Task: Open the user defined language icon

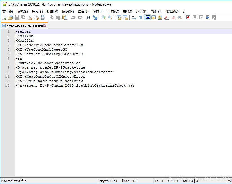Action: coord(154,17)
